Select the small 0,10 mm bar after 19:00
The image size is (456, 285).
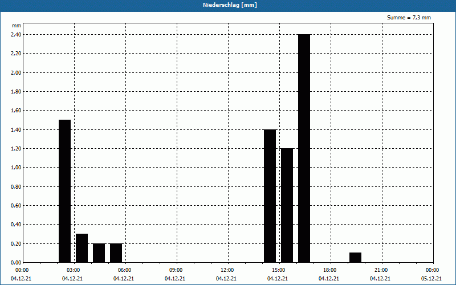(x=355, y=258)
